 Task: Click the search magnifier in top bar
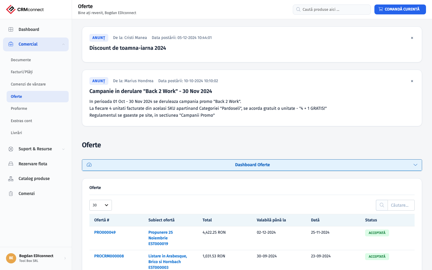click(298, 9)
